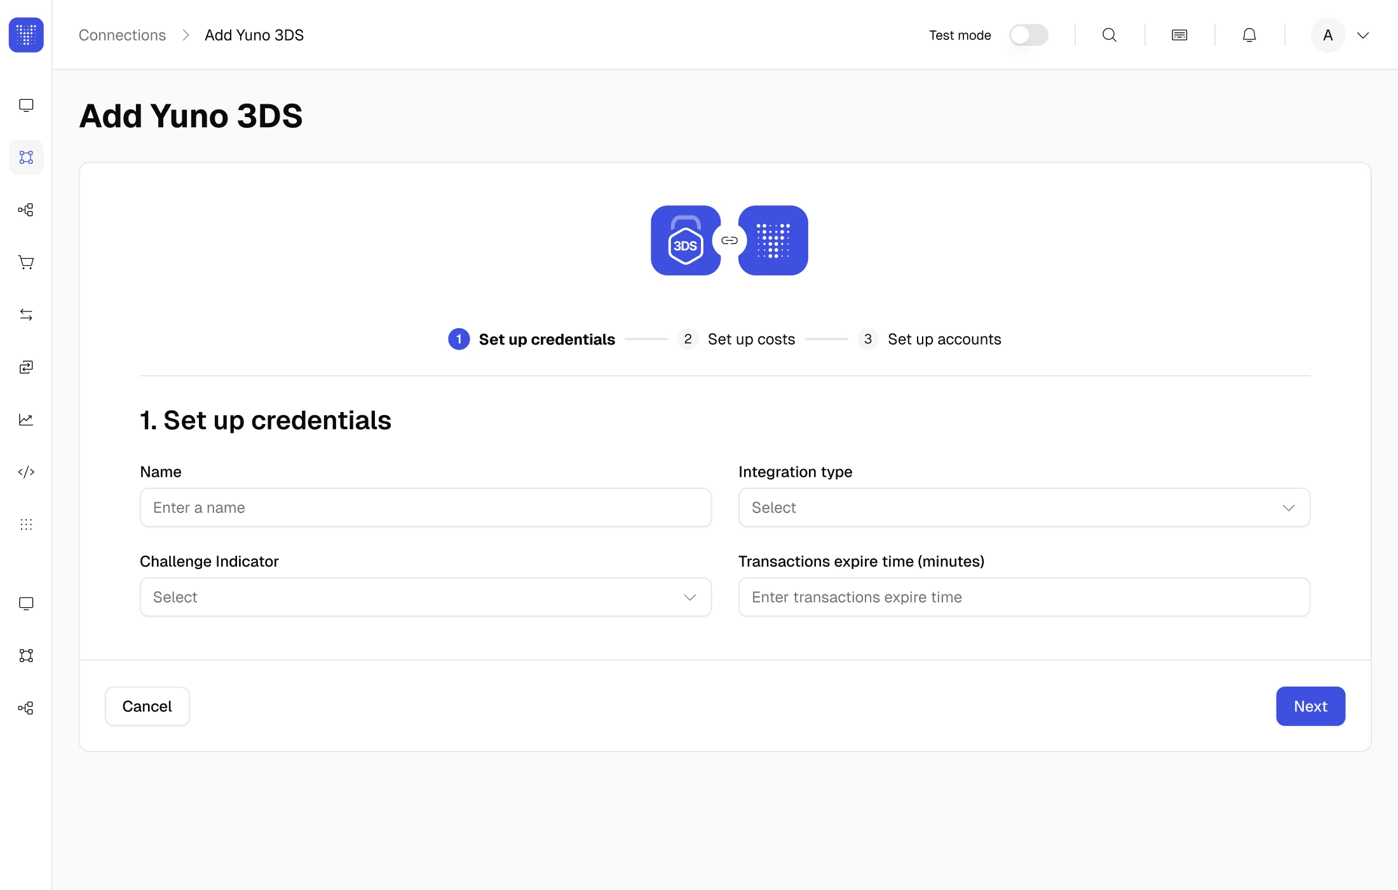Go to step 2 Set up costs
Screen dimensions: 1398x890
point(736,339)
